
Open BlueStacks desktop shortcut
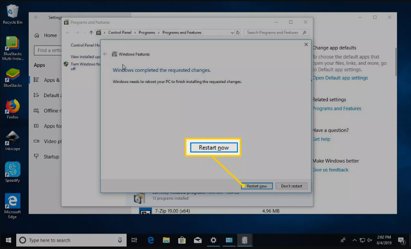(x=12, y=78)
